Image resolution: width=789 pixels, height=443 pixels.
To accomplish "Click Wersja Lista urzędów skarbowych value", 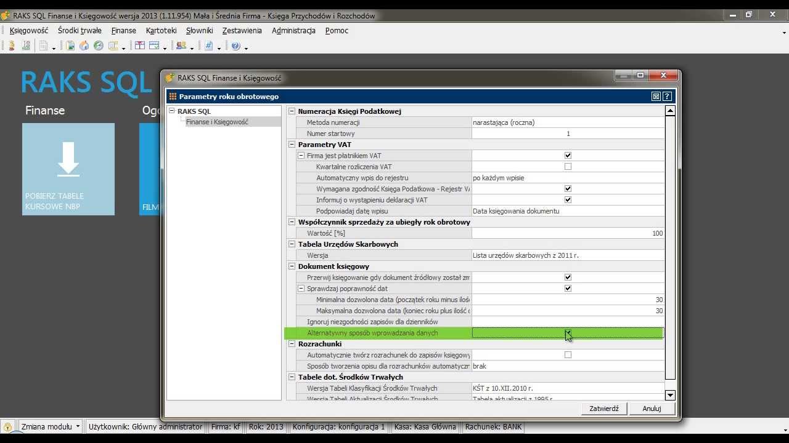I will click(x=568, y=255).
